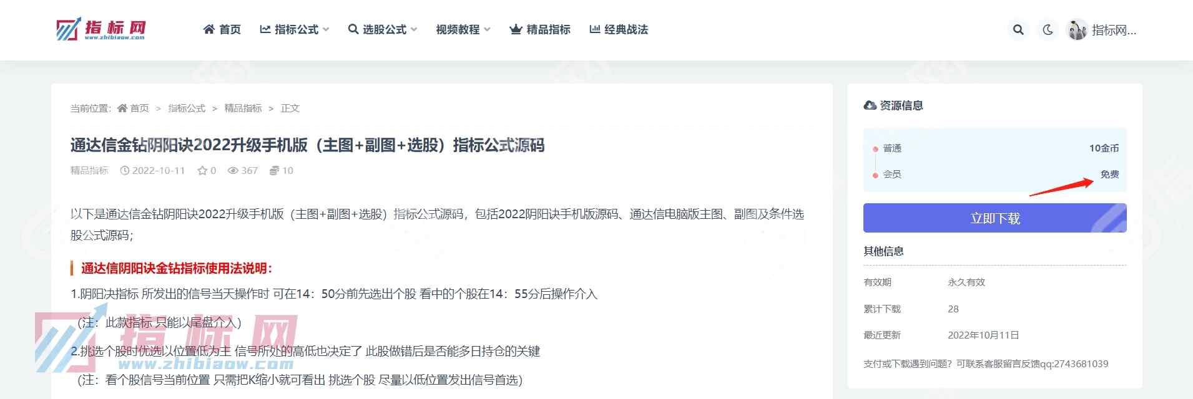The height and width of the screenshot is (399, 1193).
Task: Open 指标公式 breadcrumb link
Action: pyautogui.click(x=187, y=108)
